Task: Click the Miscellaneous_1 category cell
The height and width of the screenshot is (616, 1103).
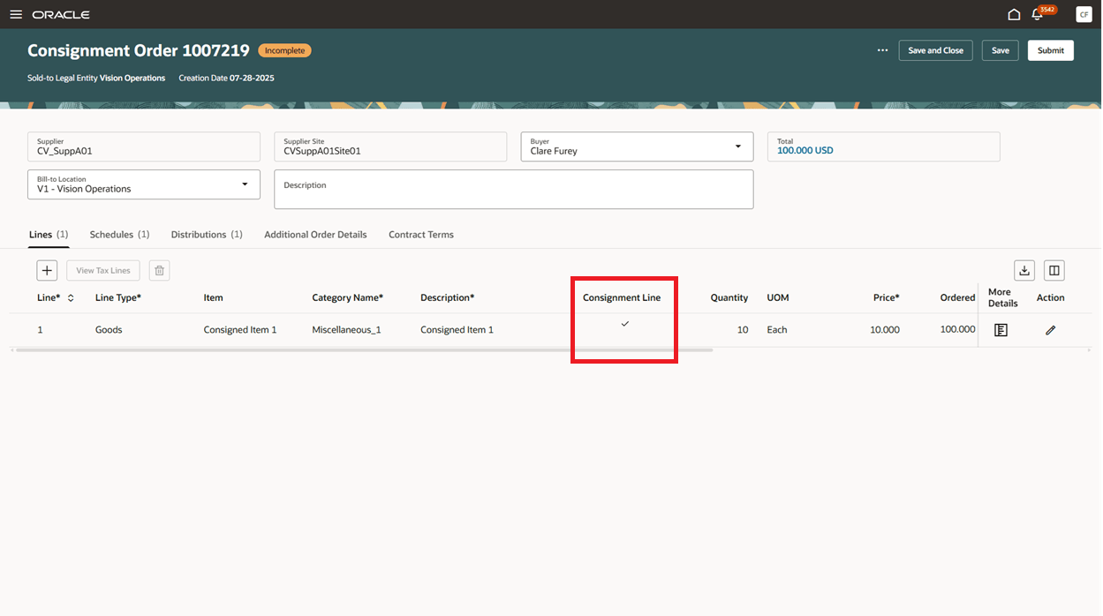Action: pyautogui.click(x=346, y=330)
